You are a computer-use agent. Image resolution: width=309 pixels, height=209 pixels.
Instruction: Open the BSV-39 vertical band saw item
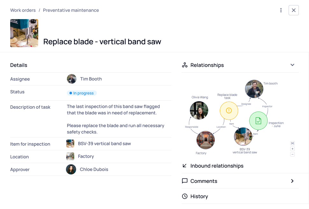[104, 144]
